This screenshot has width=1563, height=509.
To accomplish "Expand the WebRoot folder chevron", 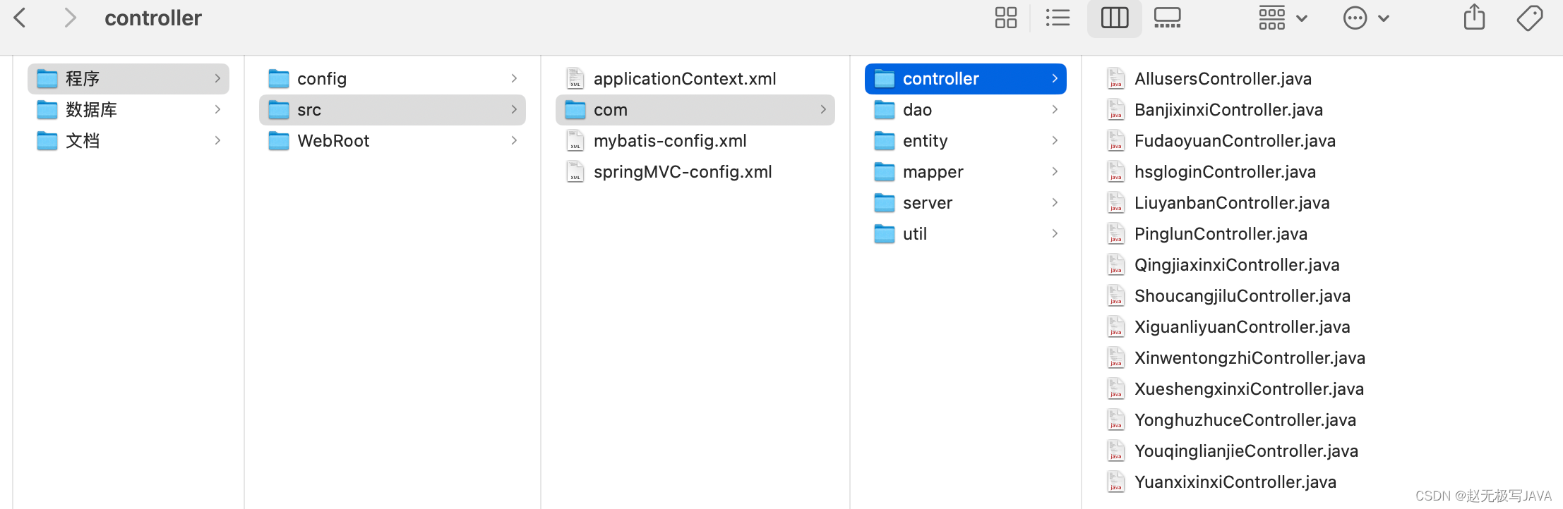I will pos(514,140).
